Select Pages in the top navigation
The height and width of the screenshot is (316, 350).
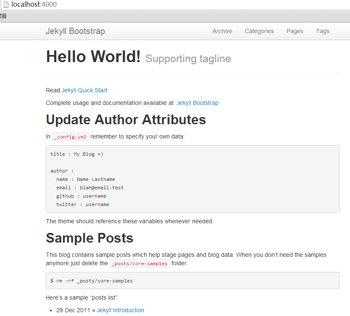click(295, 31)
